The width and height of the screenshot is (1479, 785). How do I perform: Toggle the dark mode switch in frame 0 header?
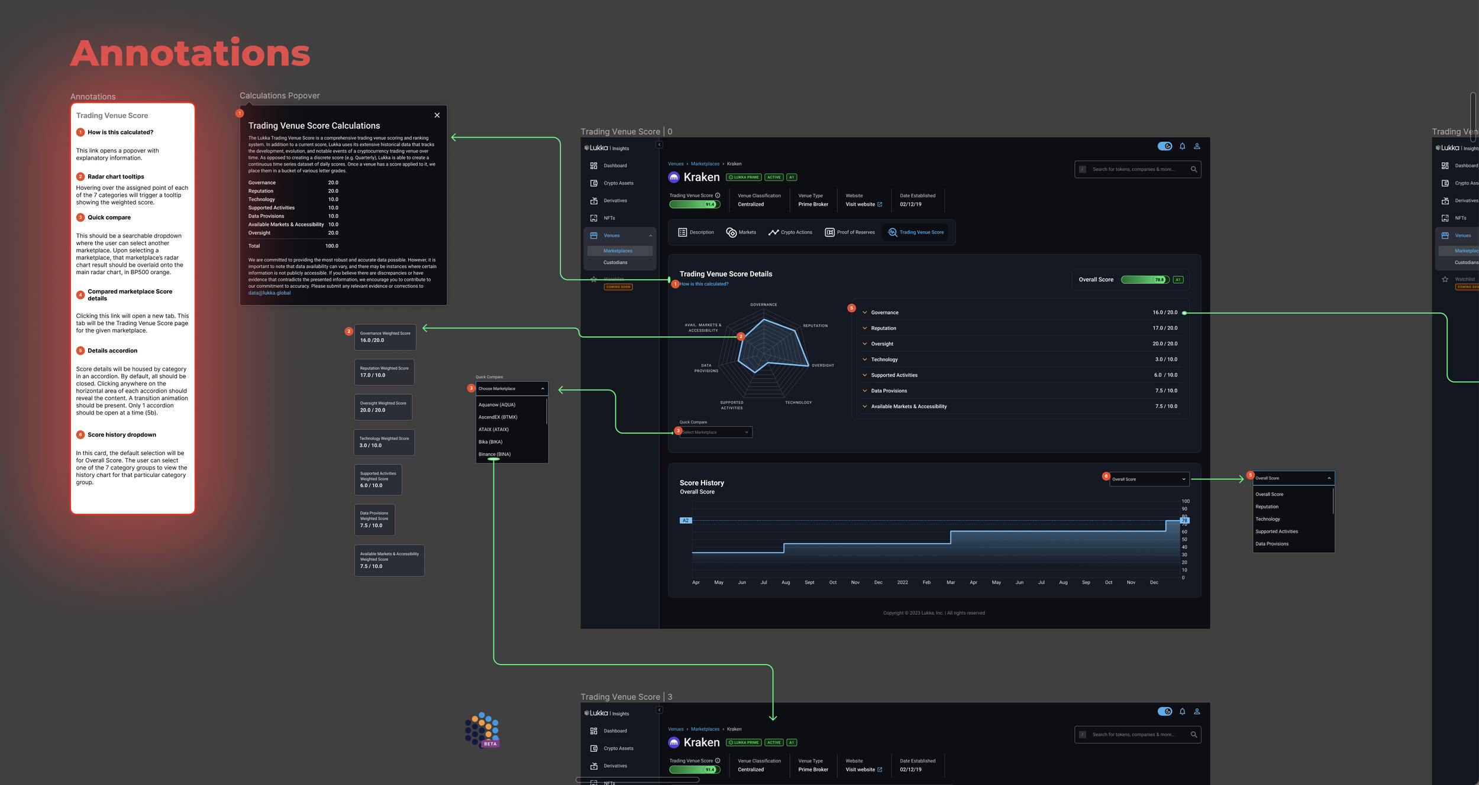(1164, 146)
